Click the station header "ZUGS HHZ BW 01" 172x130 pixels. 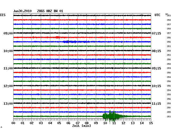tap(50, 11)
